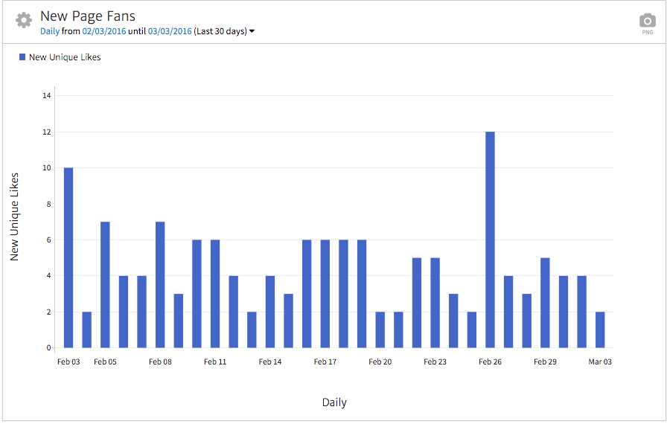This screenshot has height=424, width=667.
Task: Change the start date 02/03/2016
Action: (104, 31)
